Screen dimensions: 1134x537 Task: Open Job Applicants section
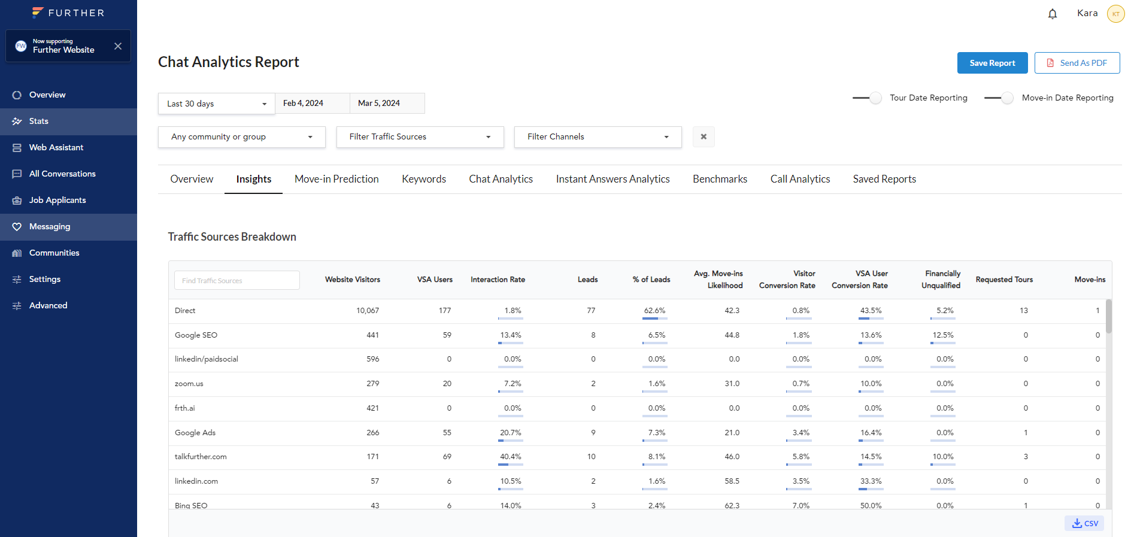pyautogui.click(x=57, y=201)
